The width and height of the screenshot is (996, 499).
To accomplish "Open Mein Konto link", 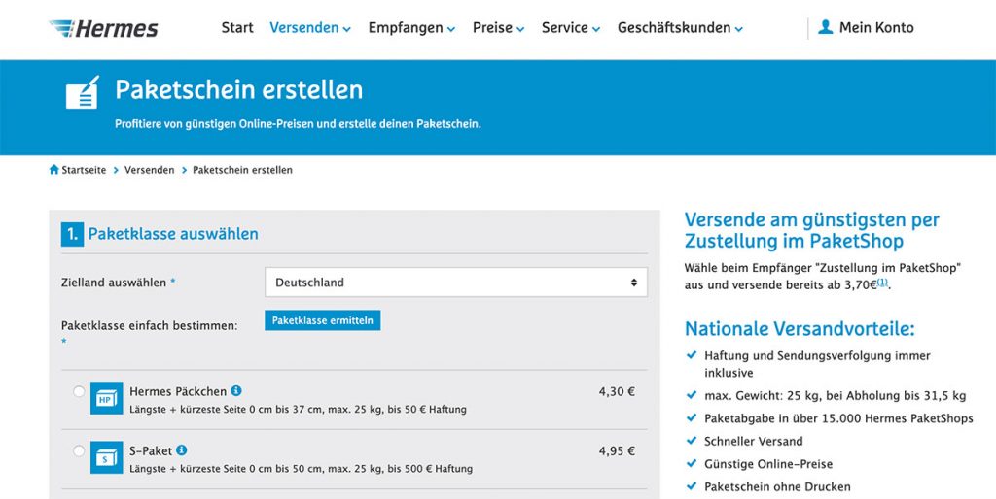I will click(x=876, y=28).
